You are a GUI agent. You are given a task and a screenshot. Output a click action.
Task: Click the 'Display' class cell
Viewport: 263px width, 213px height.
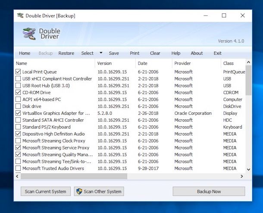click(x=230, y=113)
